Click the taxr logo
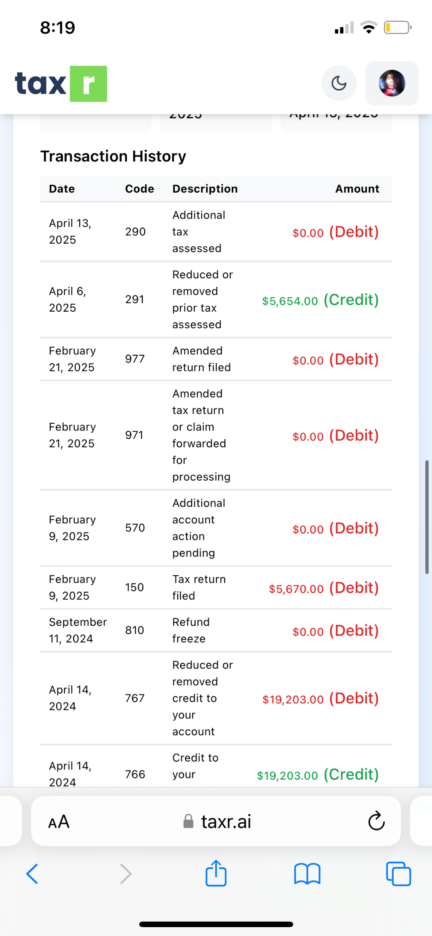This screenshot has height=936, width=432. (61, 84)
